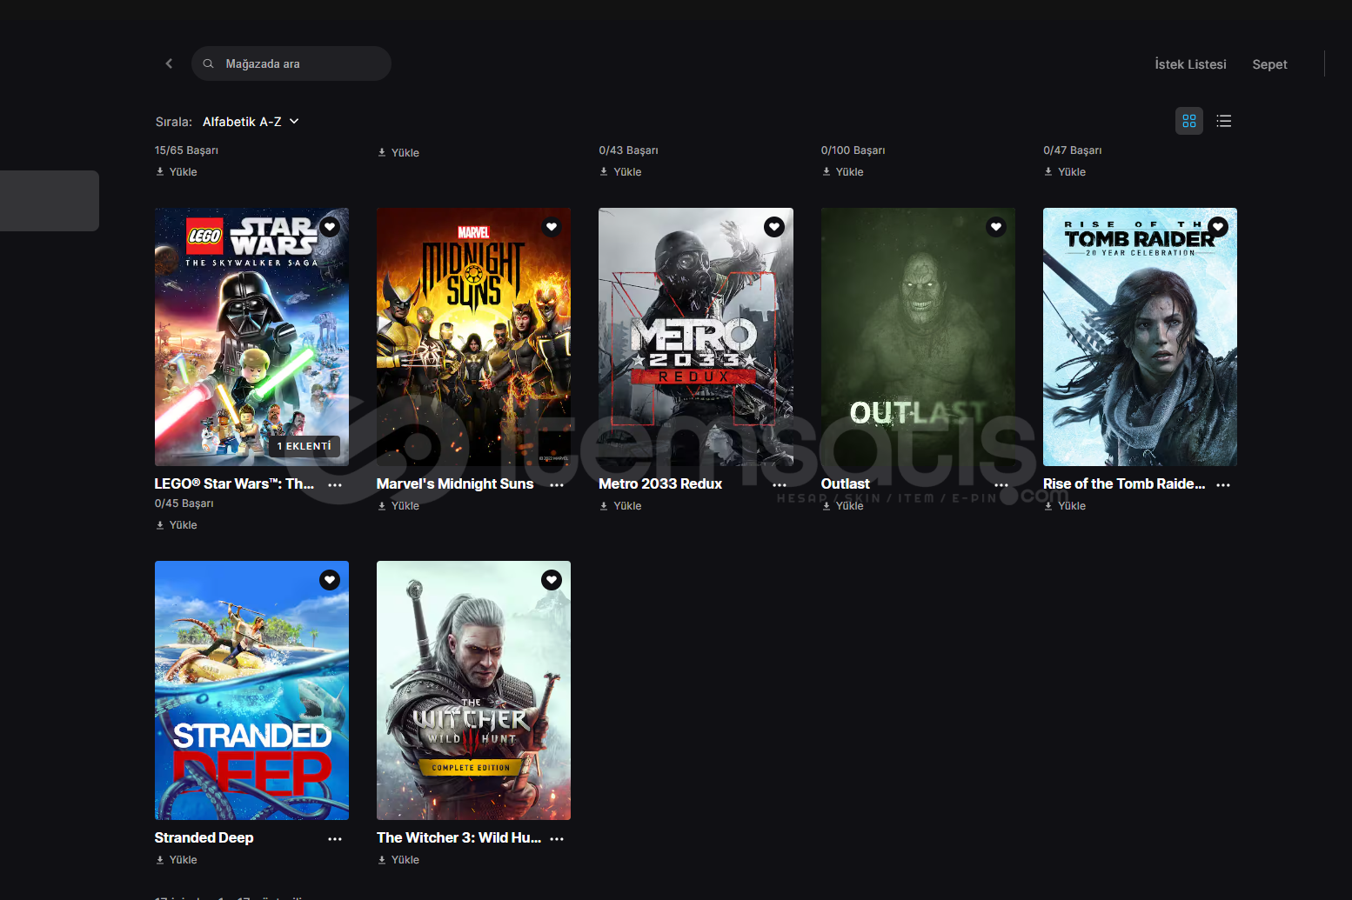1352x900 pixels.
Task: Open more options for LEGO Star Wars
Action: coord(335,485)
